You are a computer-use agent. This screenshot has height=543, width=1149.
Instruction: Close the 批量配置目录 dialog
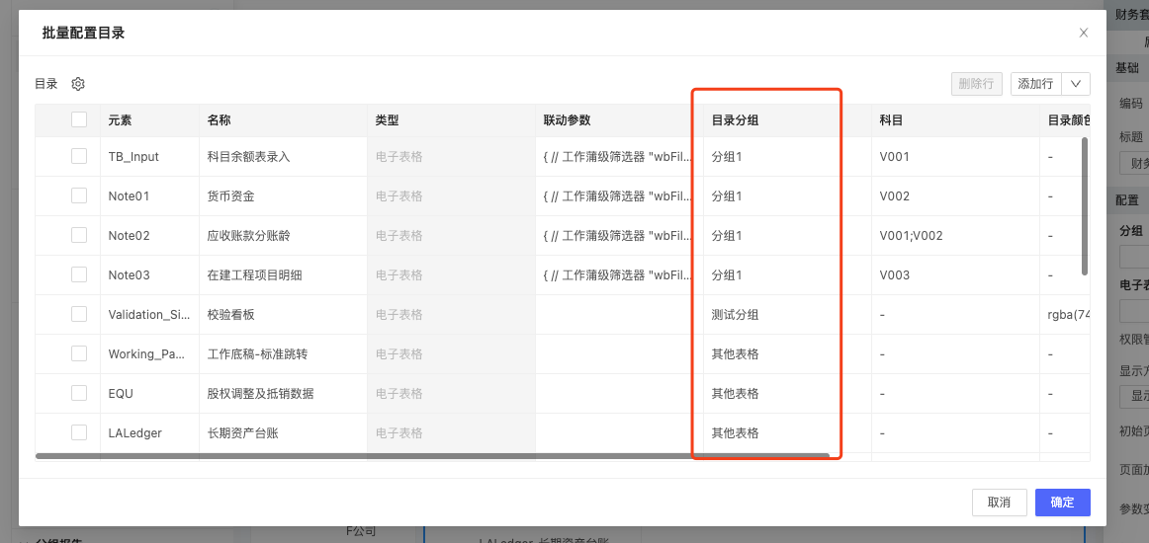click(1084, 33)
